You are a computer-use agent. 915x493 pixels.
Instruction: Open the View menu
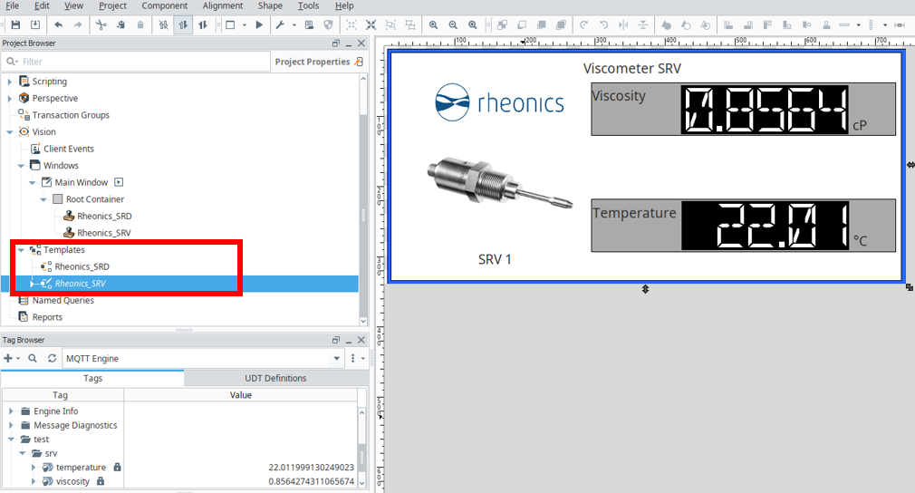click(x=73, y=5)
